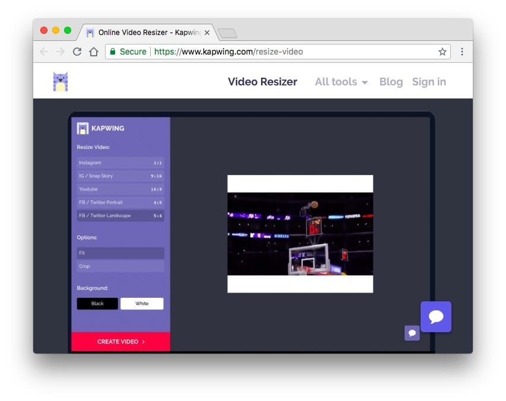Click the small chat bubble icon
Image resolution: width=506 pixels, height=401 pixels.
pyautogui.click(x=412, y=333)
